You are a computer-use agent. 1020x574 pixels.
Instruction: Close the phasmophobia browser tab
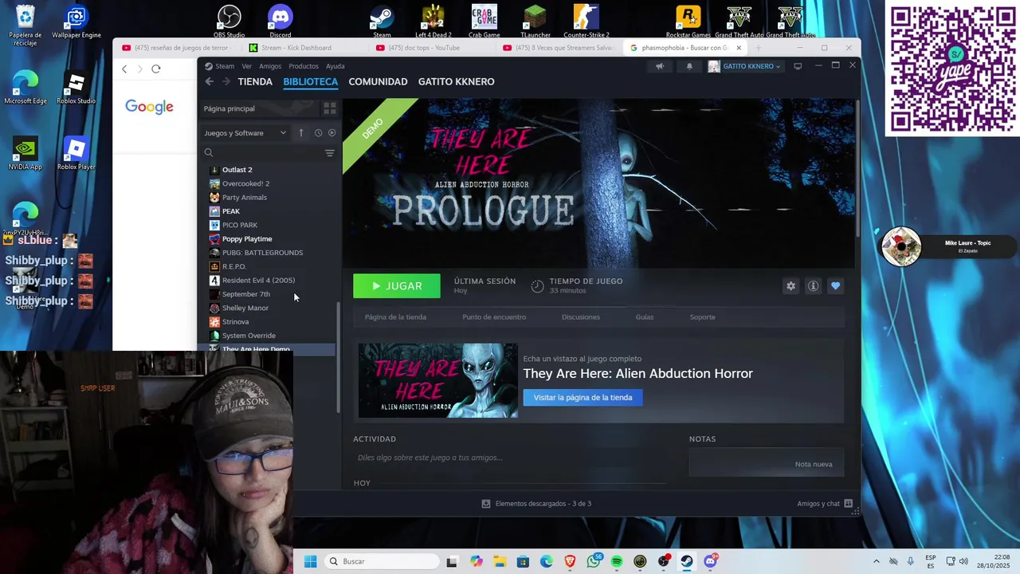tap(739, 48)
